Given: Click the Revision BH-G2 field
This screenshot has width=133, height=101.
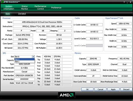Looking at the screenshot, I should coord(59,35).
